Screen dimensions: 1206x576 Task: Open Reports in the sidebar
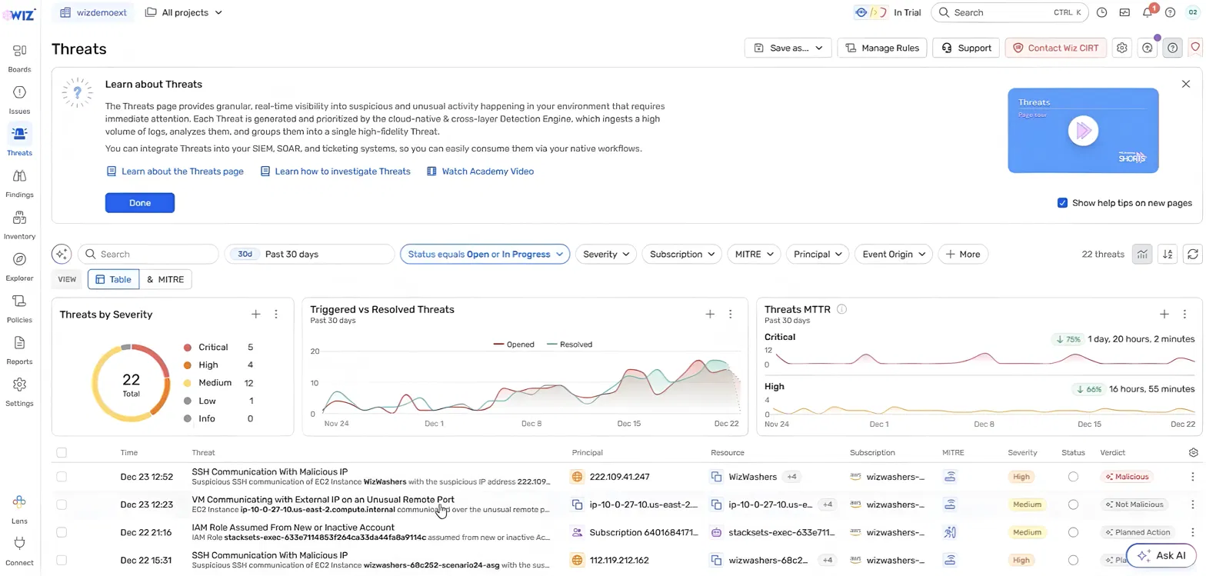coord(19,349)
